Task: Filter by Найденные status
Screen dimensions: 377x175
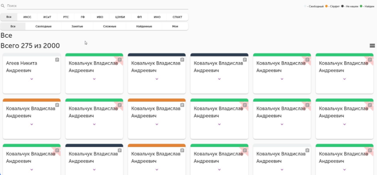Action: pos(144,27)
